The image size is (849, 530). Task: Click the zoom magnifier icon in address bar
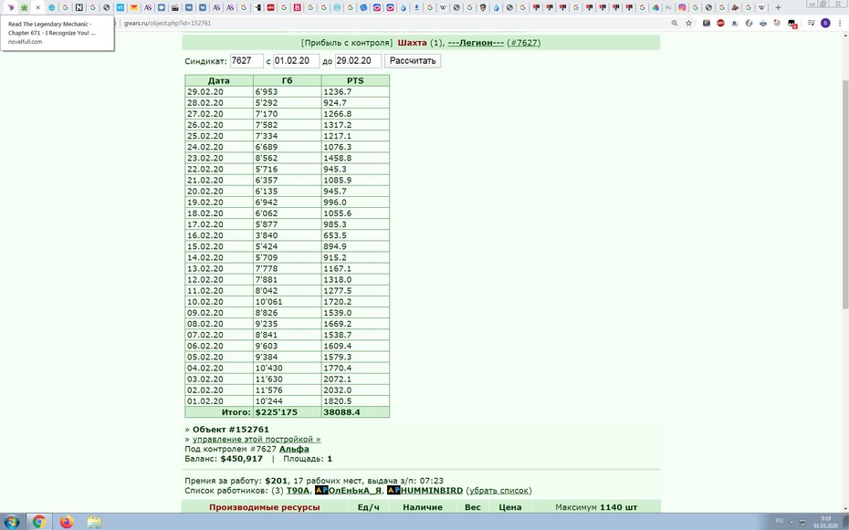pyautogui.click(x=675, y=23)
